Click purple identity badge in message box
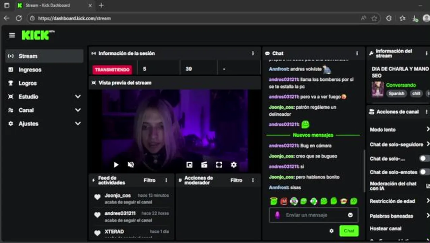The image size is (430, 243). point(278,215)
